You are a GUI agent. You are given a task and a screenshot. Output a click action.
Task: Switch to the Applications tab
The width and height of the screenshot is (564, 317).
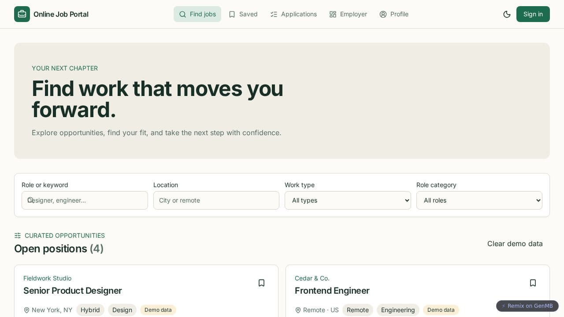click(293, 14)
